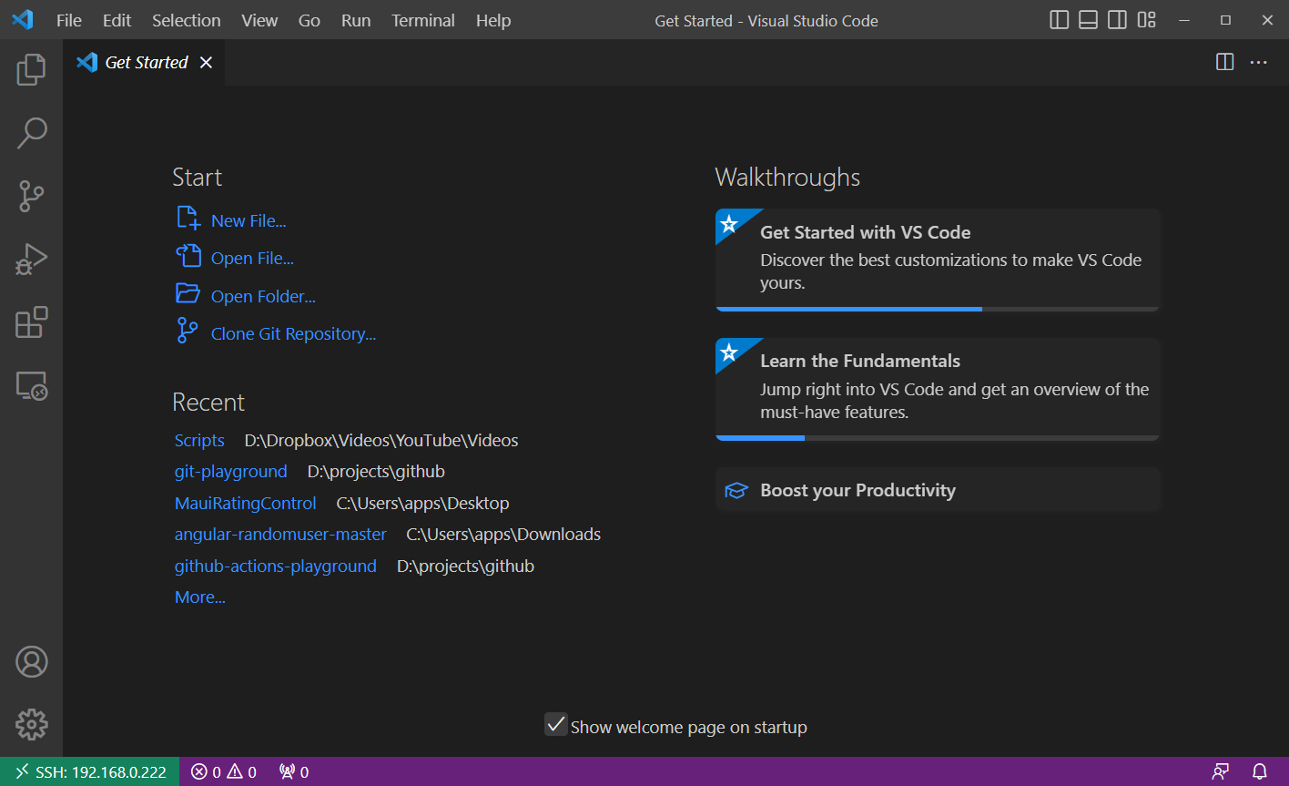Open the editor More Actions ellipsis menu
Screen dimensions: 1289x786
pos(1258,62)
